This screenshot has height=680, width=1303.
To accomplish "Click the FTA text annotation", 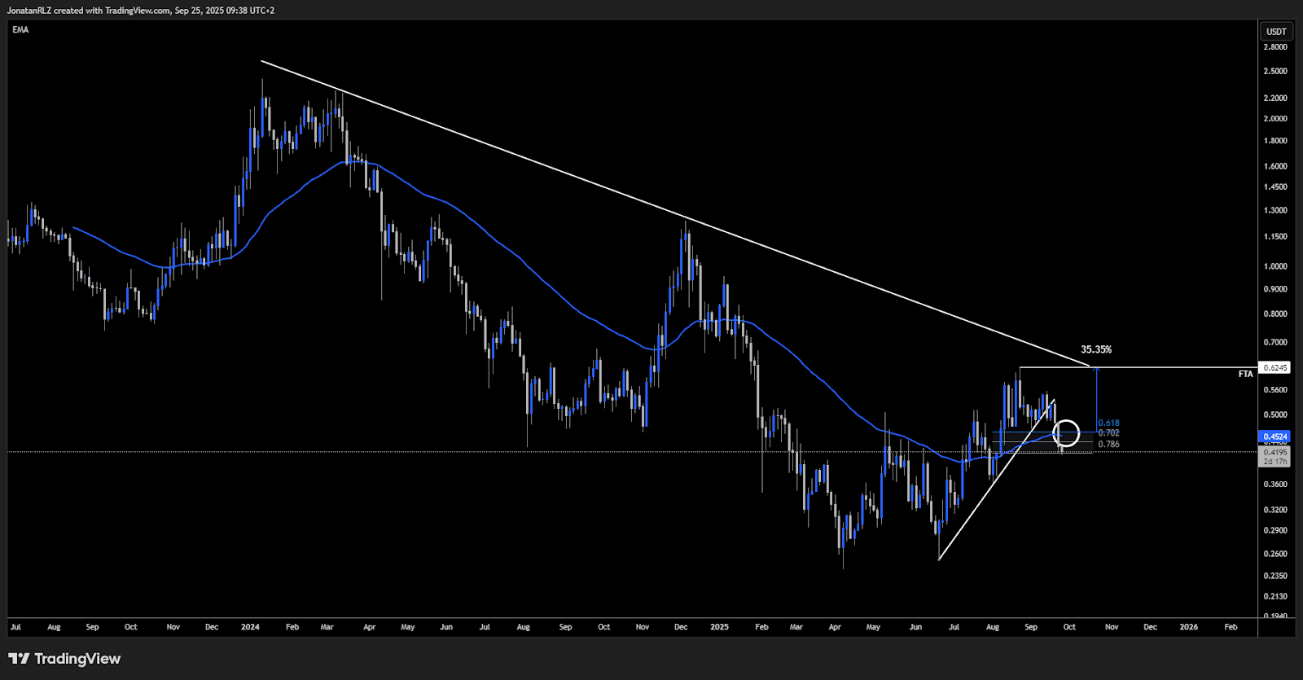I will tap(1245, 375).
